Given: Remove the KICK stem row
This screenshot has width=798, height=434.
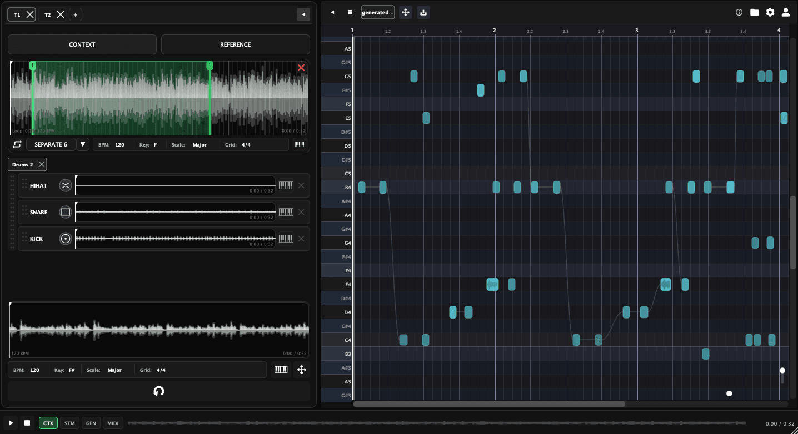Looking at the screenshot, I should pos(301,239).
